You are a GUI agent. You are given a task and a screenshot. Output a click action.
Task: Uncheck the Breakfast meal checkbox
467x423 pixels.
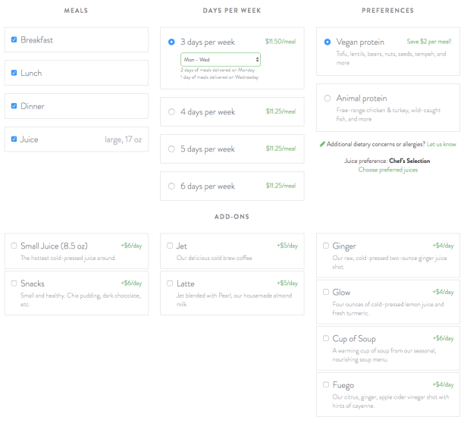(14, 40)
